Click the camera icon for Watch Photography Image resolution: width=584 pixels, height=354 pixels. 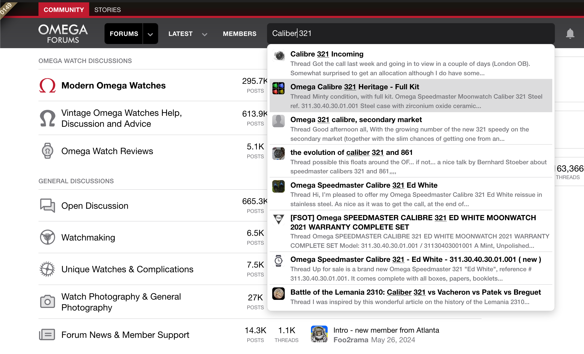click(x=47, y=302)
